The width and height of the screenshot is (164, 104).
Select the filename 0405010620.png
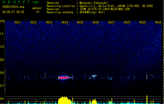(x=13, y=7)
